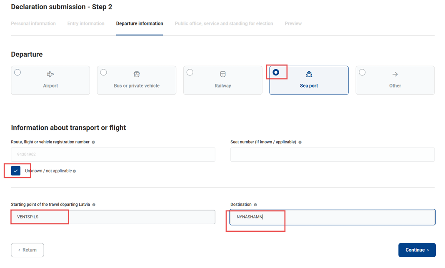
Task: Click the train icon in Railway card
Action: 223,74
